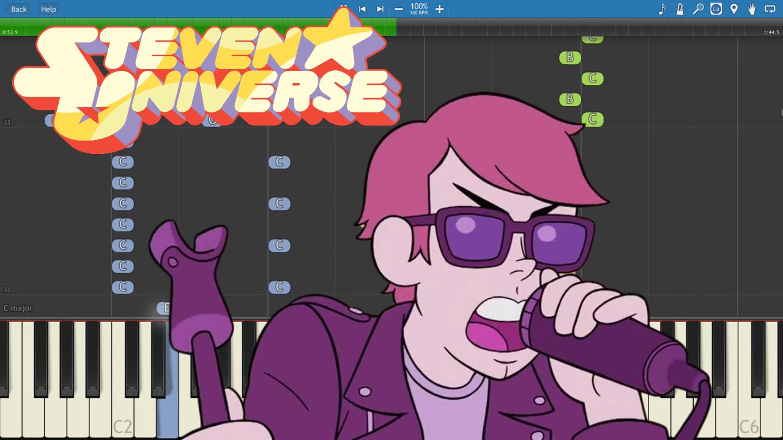783x440 pixels.
Task: Increase playback speed with the plus icon
Action: 439,9
